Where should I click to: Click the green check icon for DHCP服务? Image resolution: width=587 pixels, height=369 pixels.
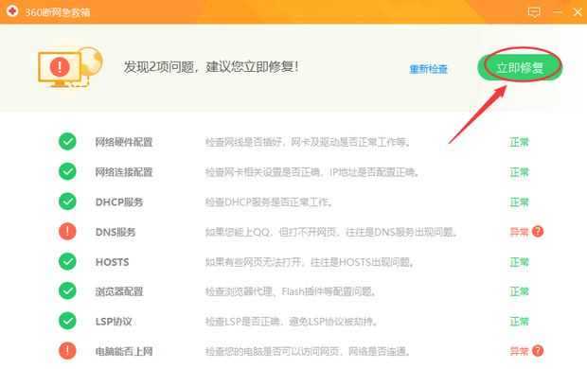click(x=67, y=202)
